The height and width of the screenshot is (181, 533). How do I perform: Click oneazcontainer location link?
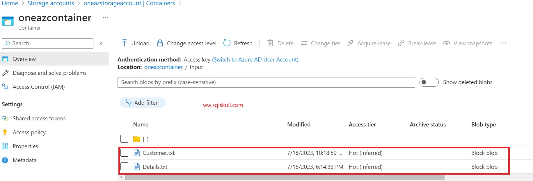tap(164, 67)
